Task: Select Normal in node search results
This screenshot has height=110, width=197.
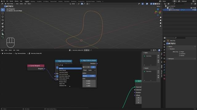Action: tap(70, 68)
